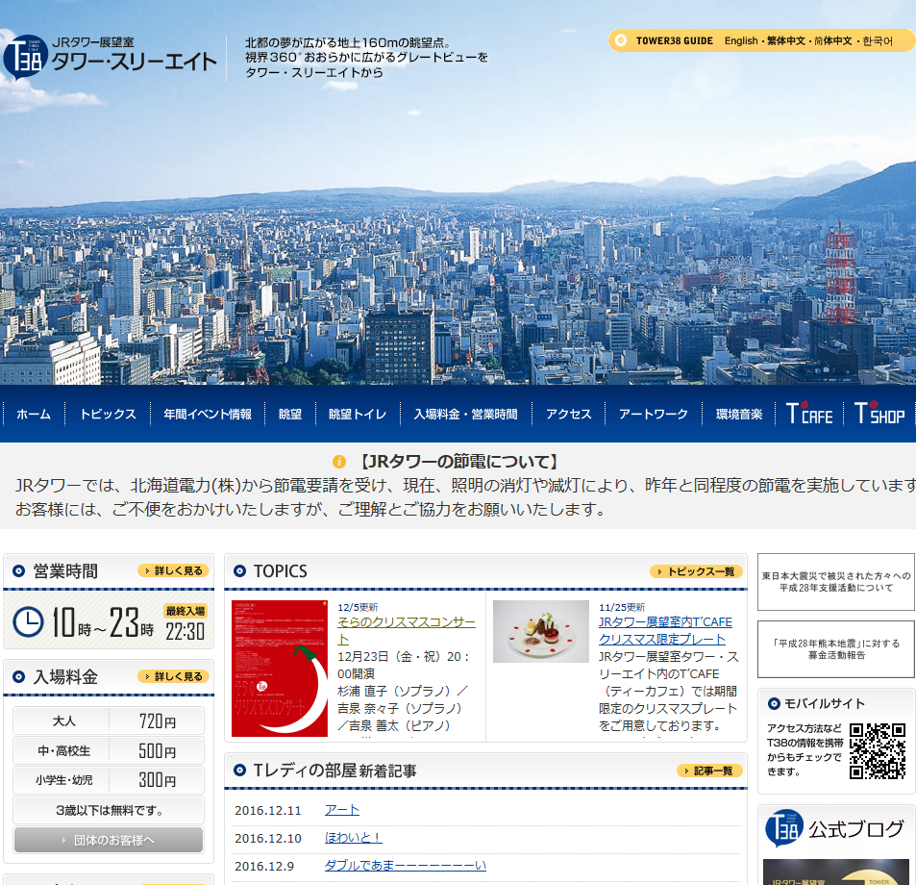Click 詳しく見る button for 営業時間
The height and width of the screenshot is (885, 916).
[173, 570]
